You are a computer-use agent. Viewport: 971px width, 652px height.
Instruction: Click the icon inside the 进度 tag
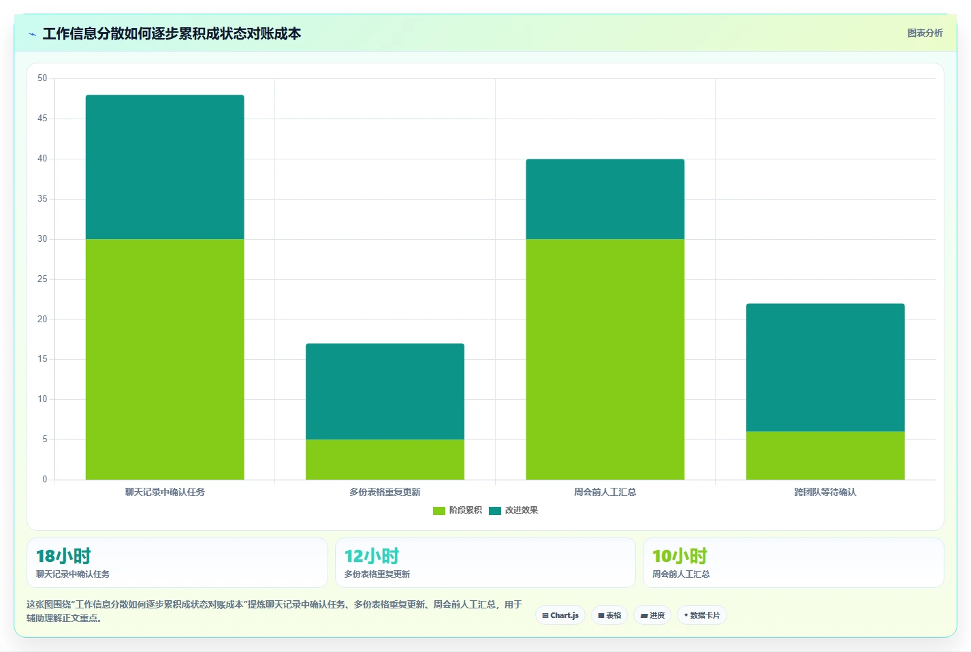(643, 616)
